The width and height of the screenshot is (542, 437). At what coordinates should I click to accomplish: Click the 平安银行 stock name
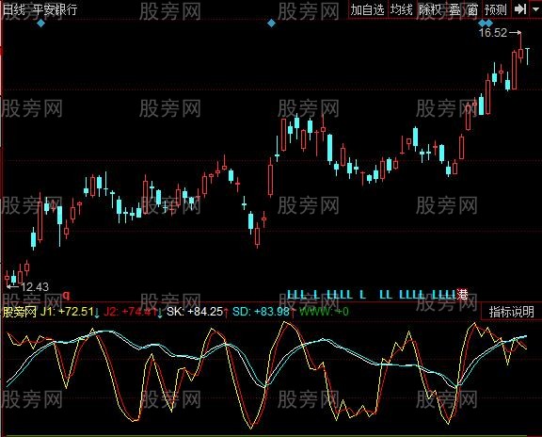[x=56, y=9]
